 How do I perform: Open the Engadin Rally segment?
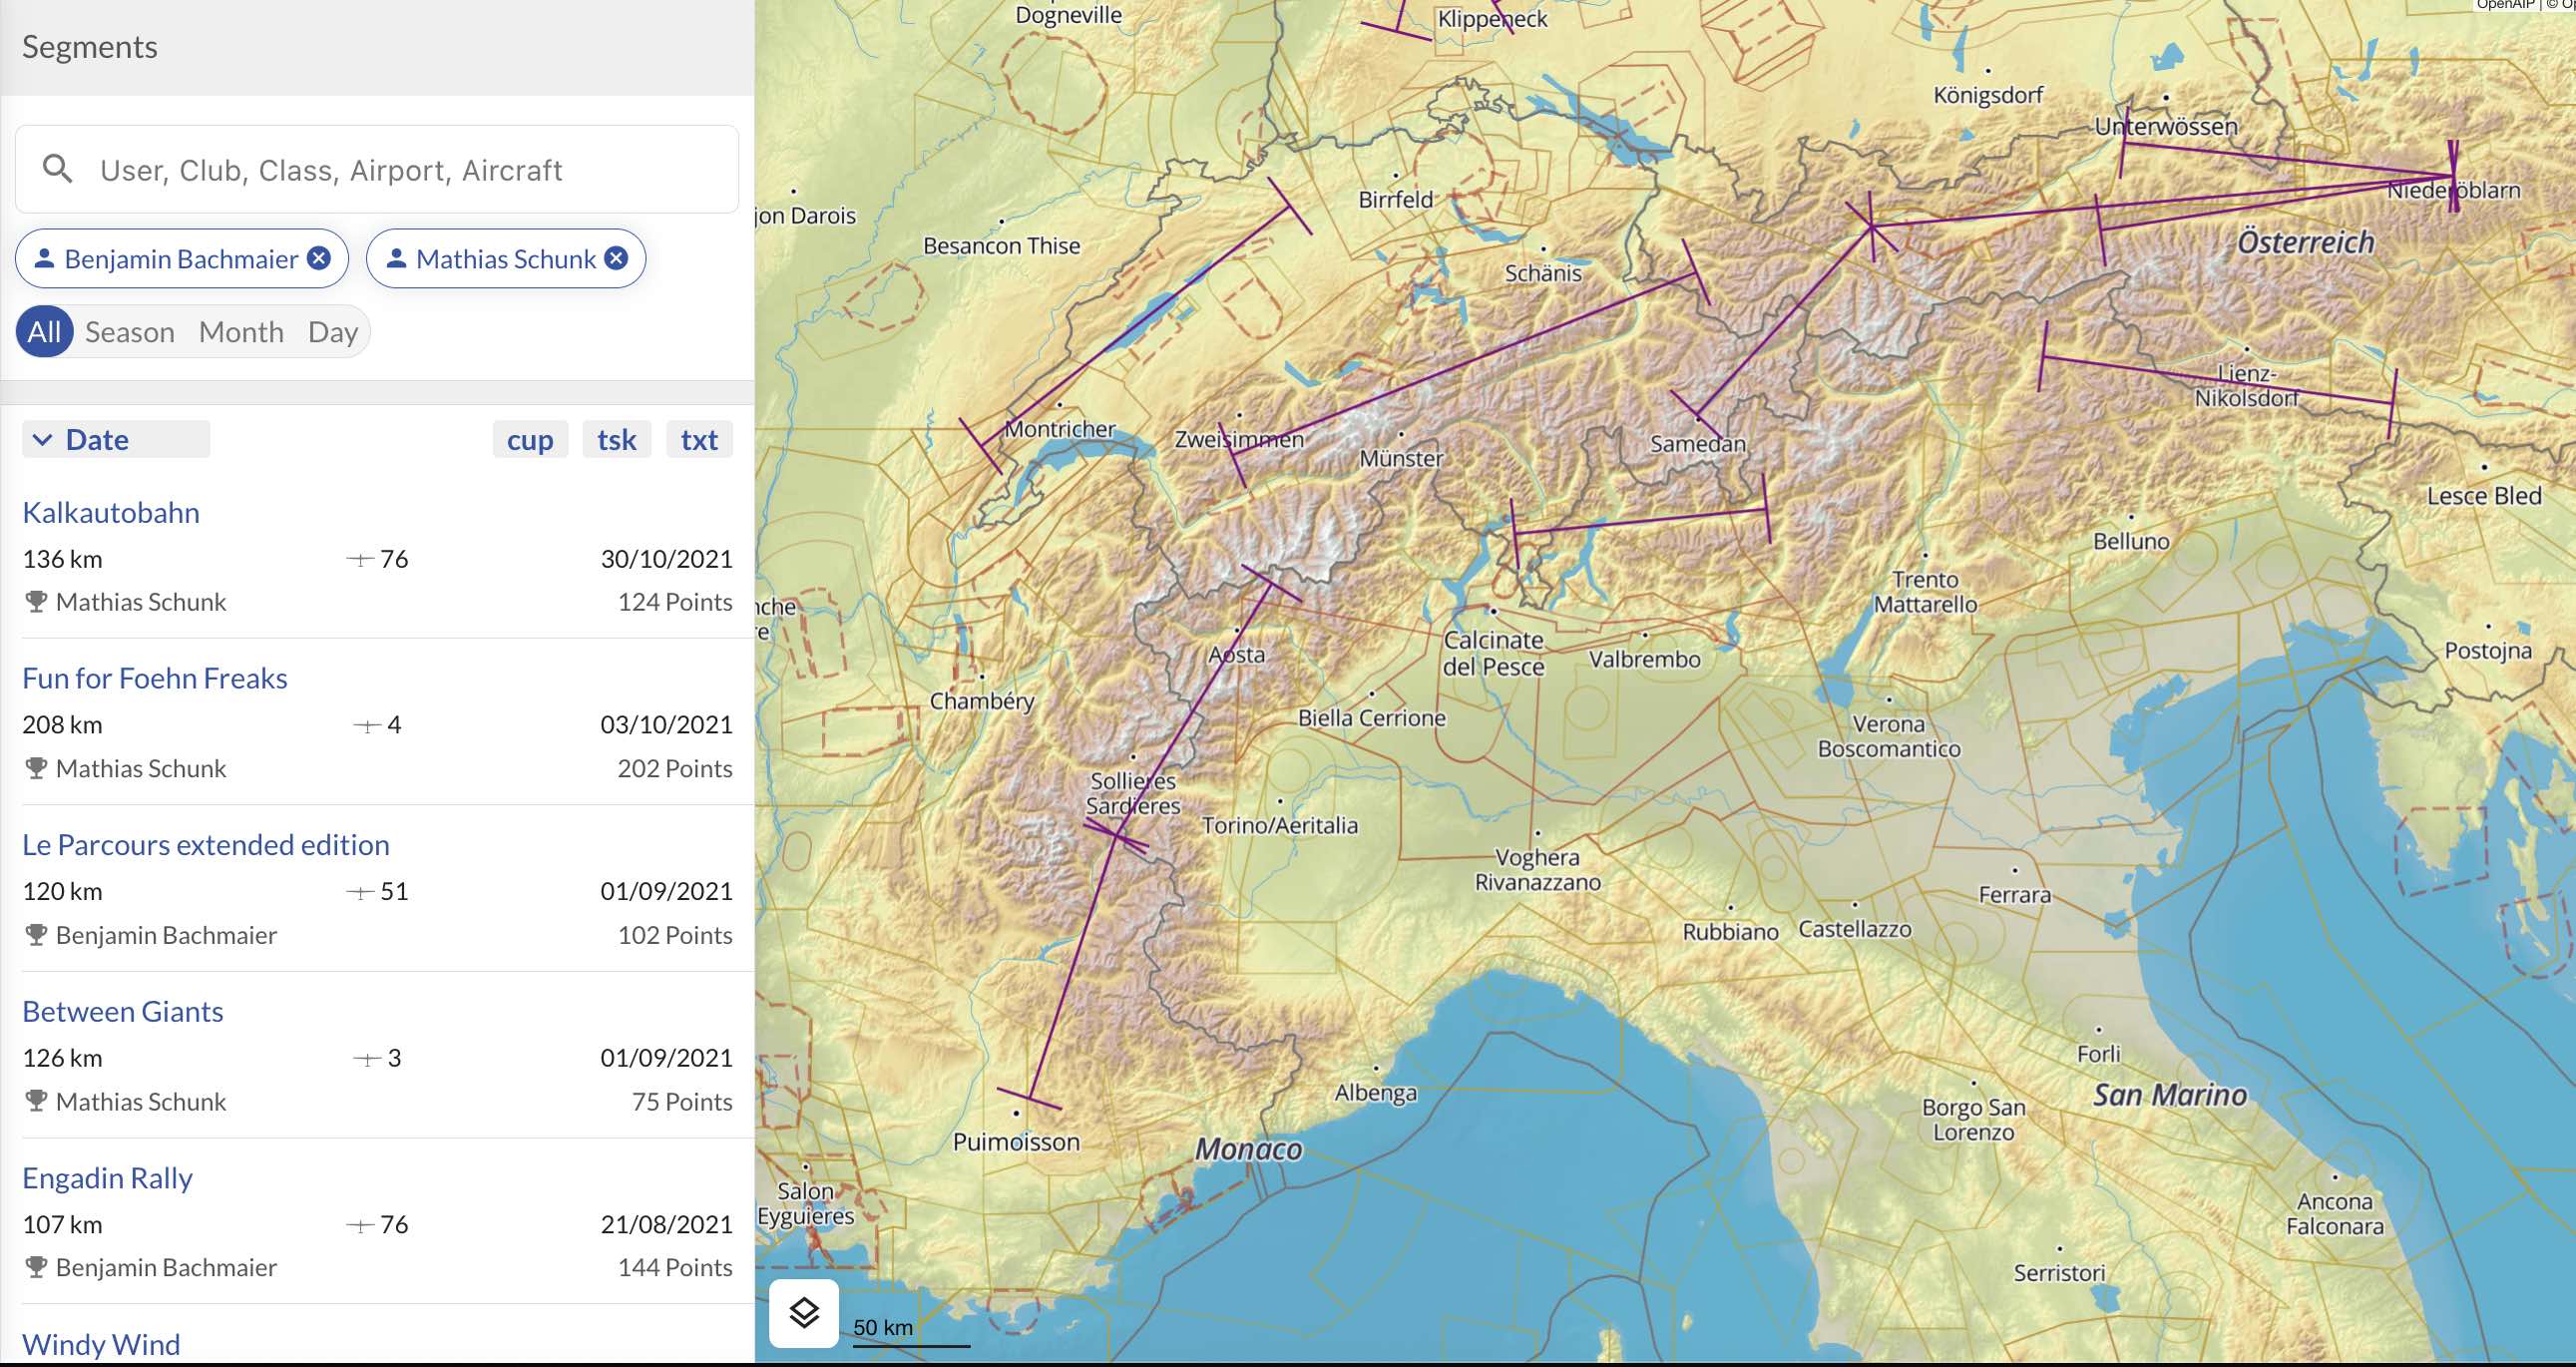coord(108,1179)
